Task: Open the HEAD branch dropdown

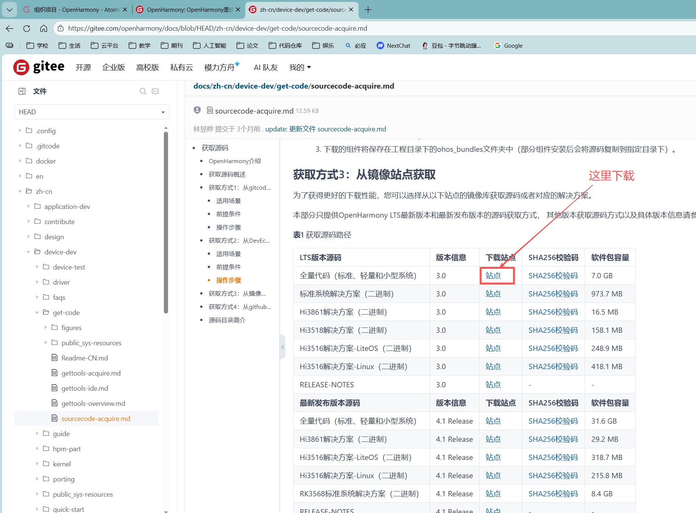Action: 92,112
